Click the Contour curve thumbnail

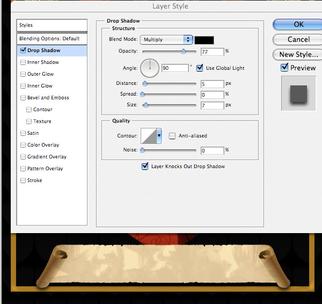pyautogui.click(x=149, y=136)
